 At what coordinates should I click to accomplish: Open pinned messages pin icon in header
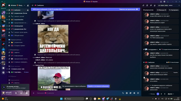[x=151, y=5]
